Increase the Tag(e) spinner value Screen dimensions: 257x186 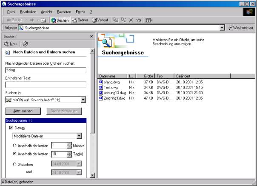click(x=69, y=152)
